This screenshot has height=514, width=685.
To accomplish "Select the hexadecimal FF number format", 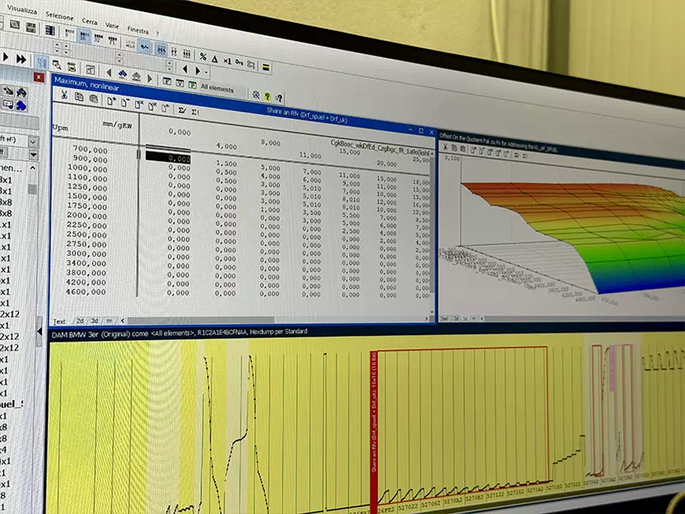I will [174, 52].
